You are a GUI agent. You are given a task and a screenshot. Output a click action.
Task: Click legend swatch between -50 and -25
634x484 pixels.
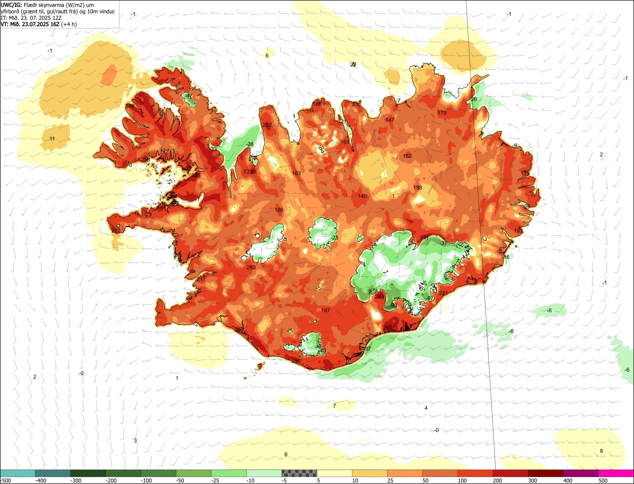[194, 473]
